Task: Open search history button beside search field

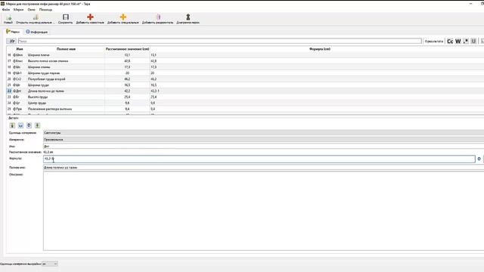Action: 12,41
